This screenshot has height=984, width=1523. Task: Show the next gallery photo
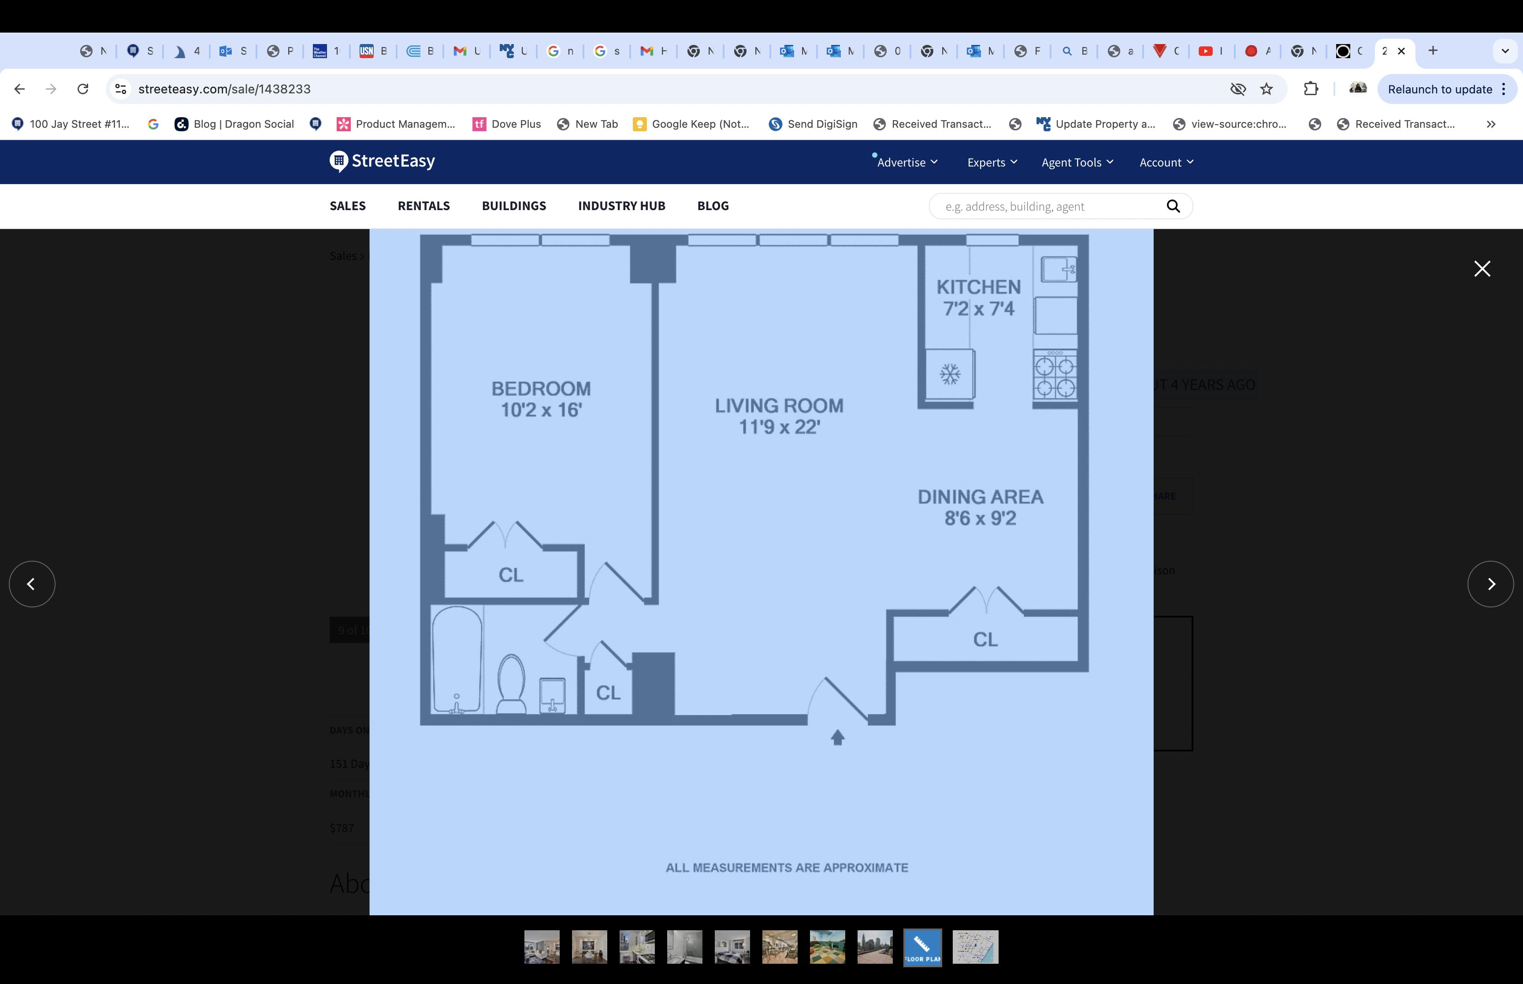pos(1490,583)
